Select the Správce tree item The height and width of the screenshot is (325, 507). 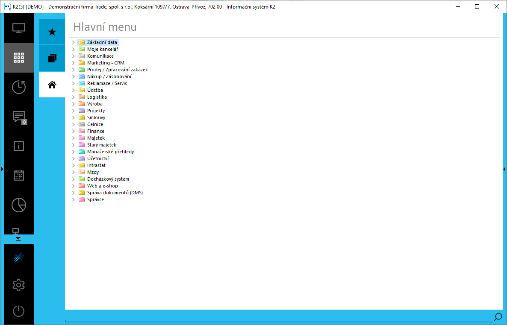pos(95,199)
